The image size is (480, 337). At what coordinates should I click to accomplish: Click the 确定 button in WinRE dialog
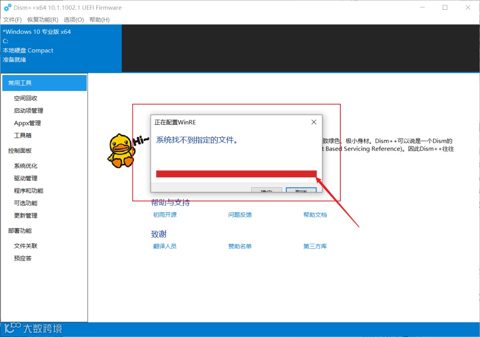click(266, 190)
